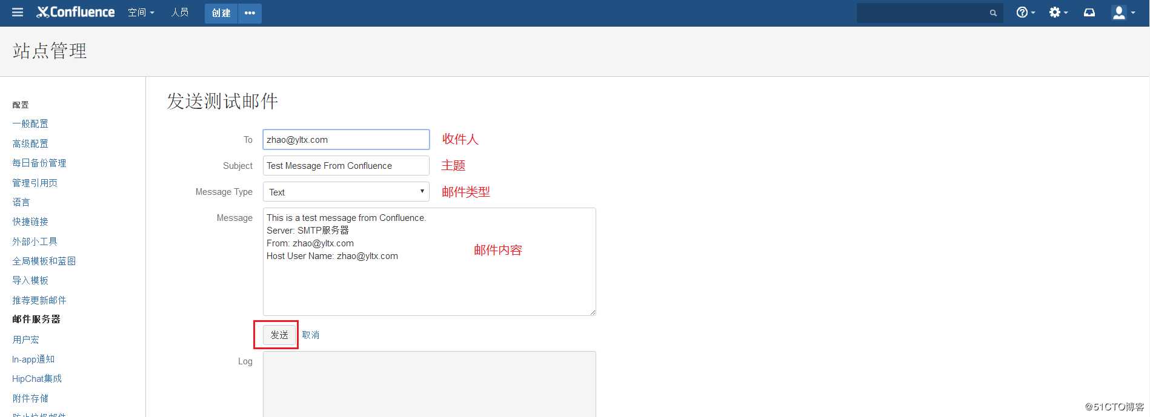Image resolution: width=1150 pixels, height=417 pixels.
Task: Click the Subject input field
Action: click(346, 165)
